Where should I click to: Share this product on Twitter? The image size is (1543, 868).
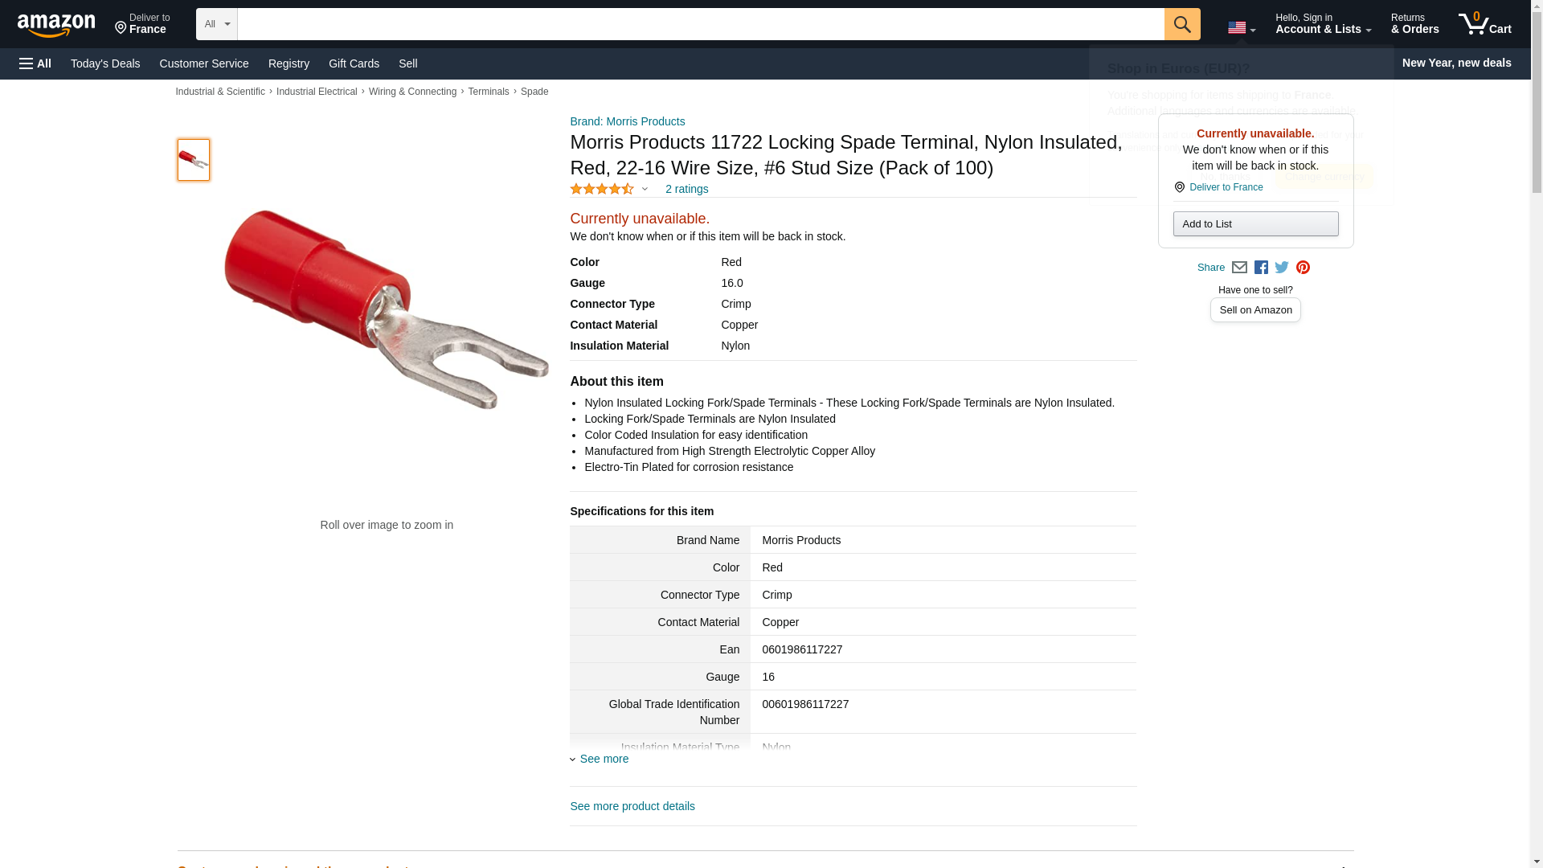[x=1282, y=268]
